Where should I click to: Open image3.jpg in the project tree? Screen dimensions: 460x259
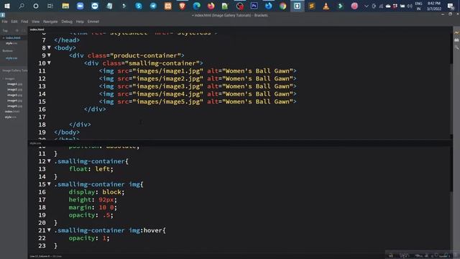click(14, 95)
